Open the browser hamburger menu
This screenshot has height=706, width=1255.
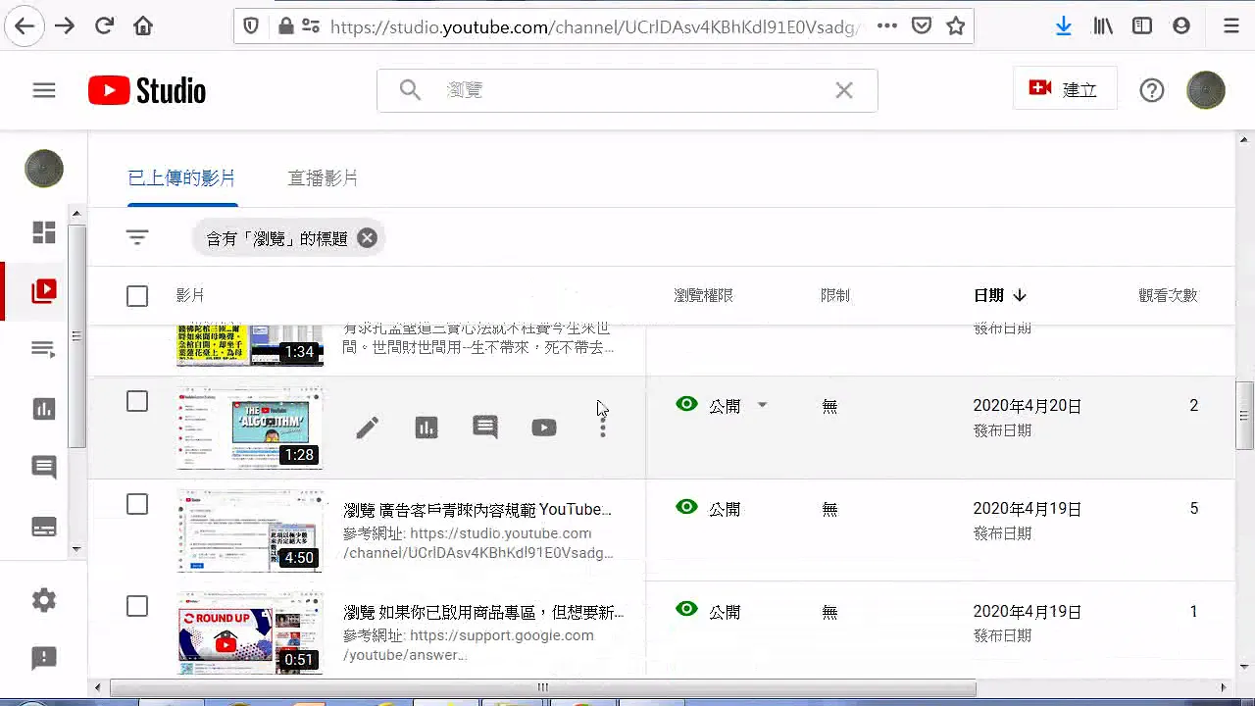pos(1231,26)
